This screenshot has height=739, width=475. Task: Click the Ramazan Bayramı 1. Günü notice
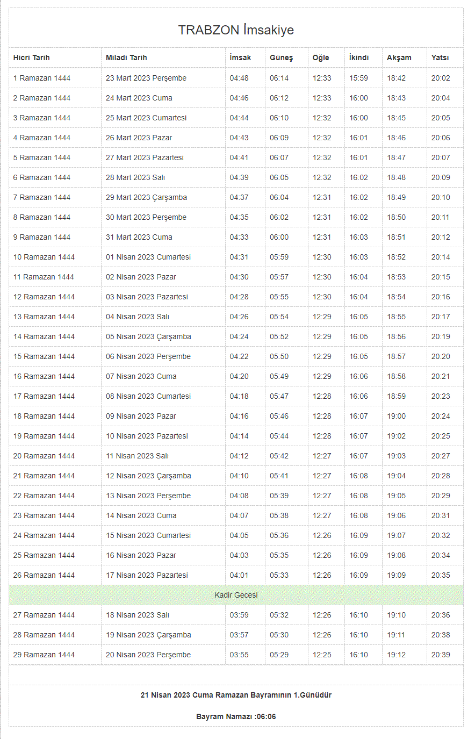[236, 695]
